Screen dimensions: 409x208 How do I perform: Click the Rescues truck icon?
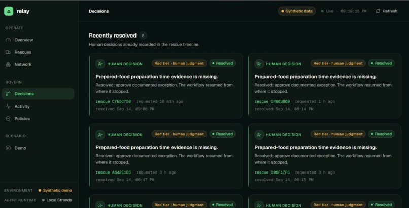[x=8, y=52]
